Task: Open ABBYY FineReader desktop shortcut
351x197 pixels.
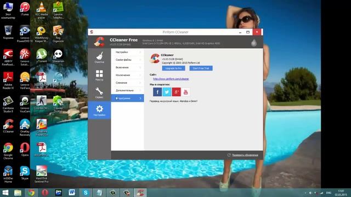Action: point(8,57)
